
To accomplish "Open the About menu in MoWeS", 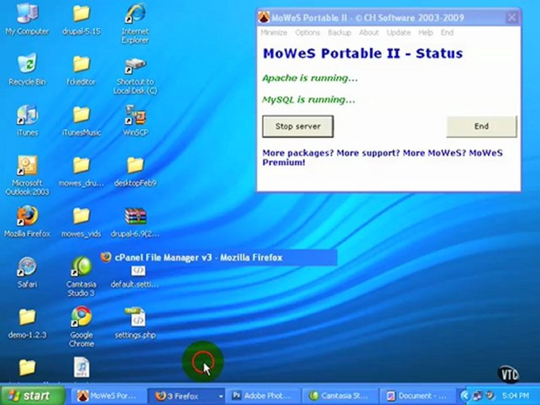I will [x=369, y=33].
